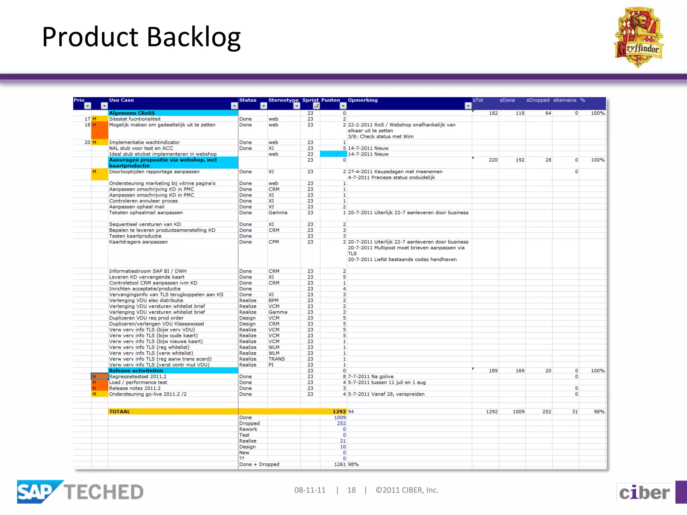Click the 5-7-2011 Vanaf 28, verspreiden remark
Viewport: 687px width, 515px height.
pyautogui.click(x=386, y=394)
